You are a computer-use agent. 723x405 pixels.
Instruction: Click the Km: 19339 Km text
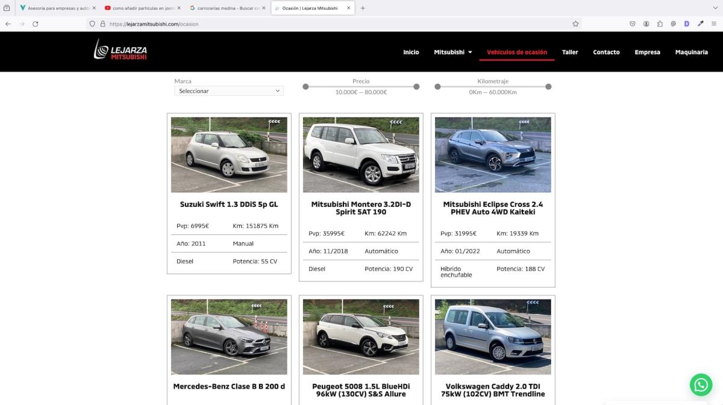(x=518, y=233)
